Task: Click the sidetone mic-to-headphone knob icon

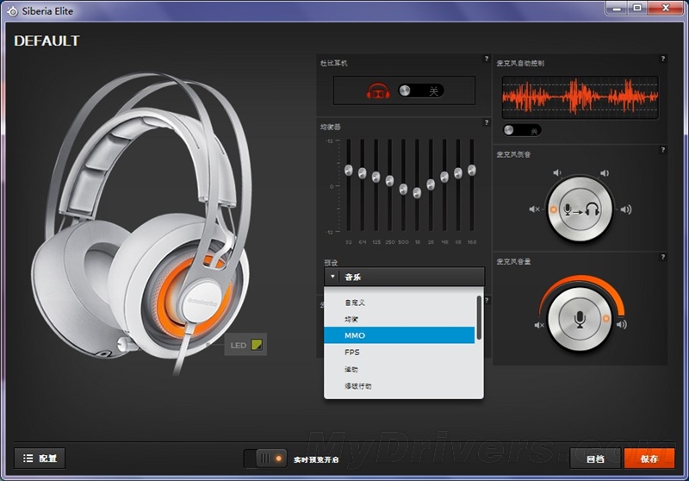Action: 579,209
